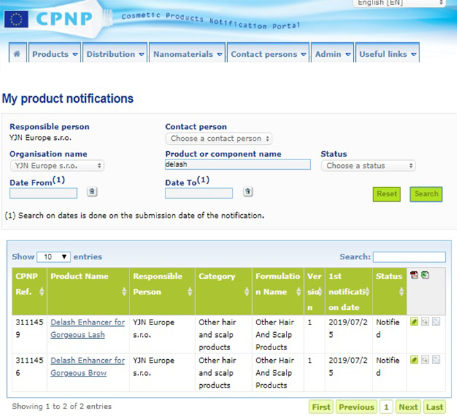Click 'Showing 1 to 2 of 2 entries'
Viewport: 457px width, 416px height.
coord(62,406)
